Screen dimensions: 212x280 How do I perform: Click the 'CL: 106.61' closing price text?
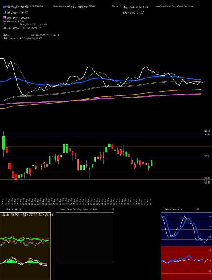pos(79,8)
